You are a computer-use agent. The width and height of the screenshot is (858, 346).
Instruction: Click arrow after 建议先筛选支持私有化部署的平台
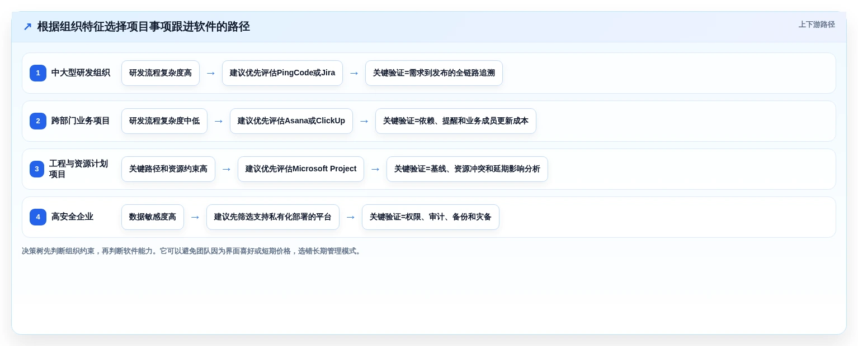click(x=351, y=217)
